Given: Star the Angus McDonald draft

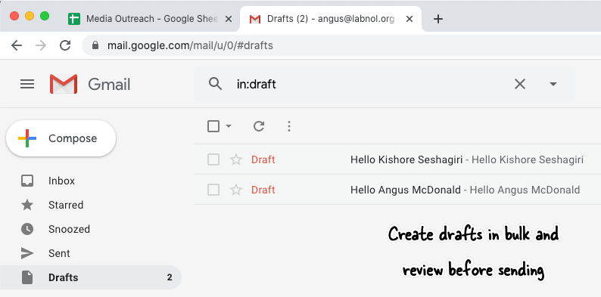Looking at the screenshot, I should (236, 190).
